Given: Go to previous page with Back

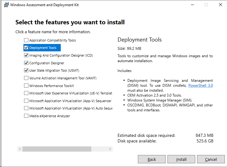Looking at the screenshot, I should click(152, 159).
